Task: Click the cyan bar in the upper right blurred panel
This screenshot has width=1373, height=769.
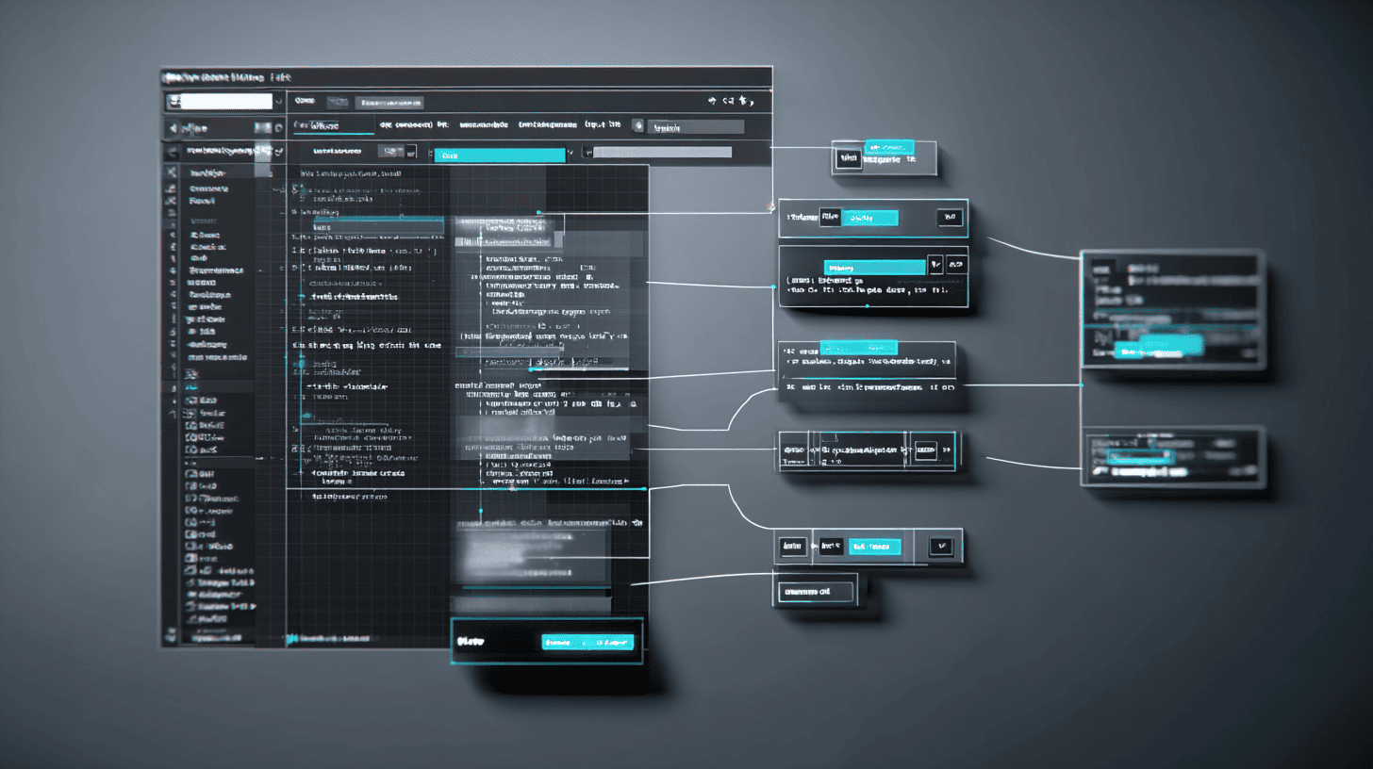Action: click(1157, 349)
